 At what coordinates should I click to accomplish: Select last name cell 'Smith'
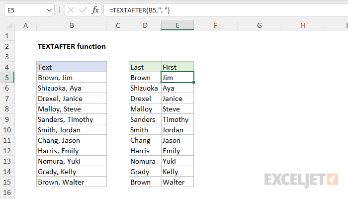145,130
